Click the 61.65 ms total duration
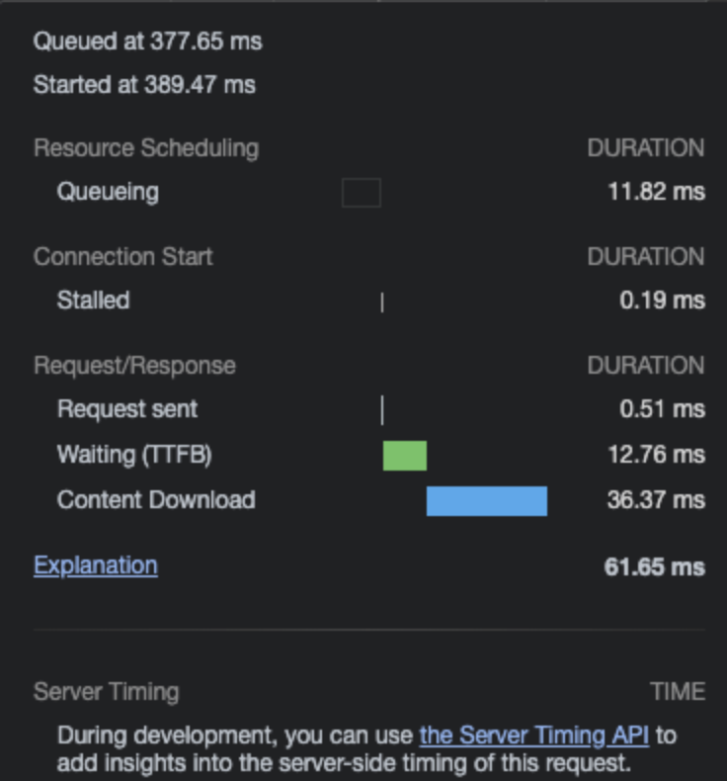Image resolution: width=727 pixels, height=781 pixels. (x=654, y=566)
